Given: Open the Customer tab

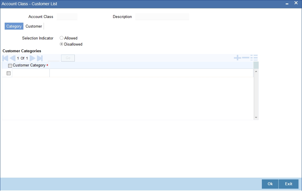Looking at the screenshot, I should coord(34,26).
